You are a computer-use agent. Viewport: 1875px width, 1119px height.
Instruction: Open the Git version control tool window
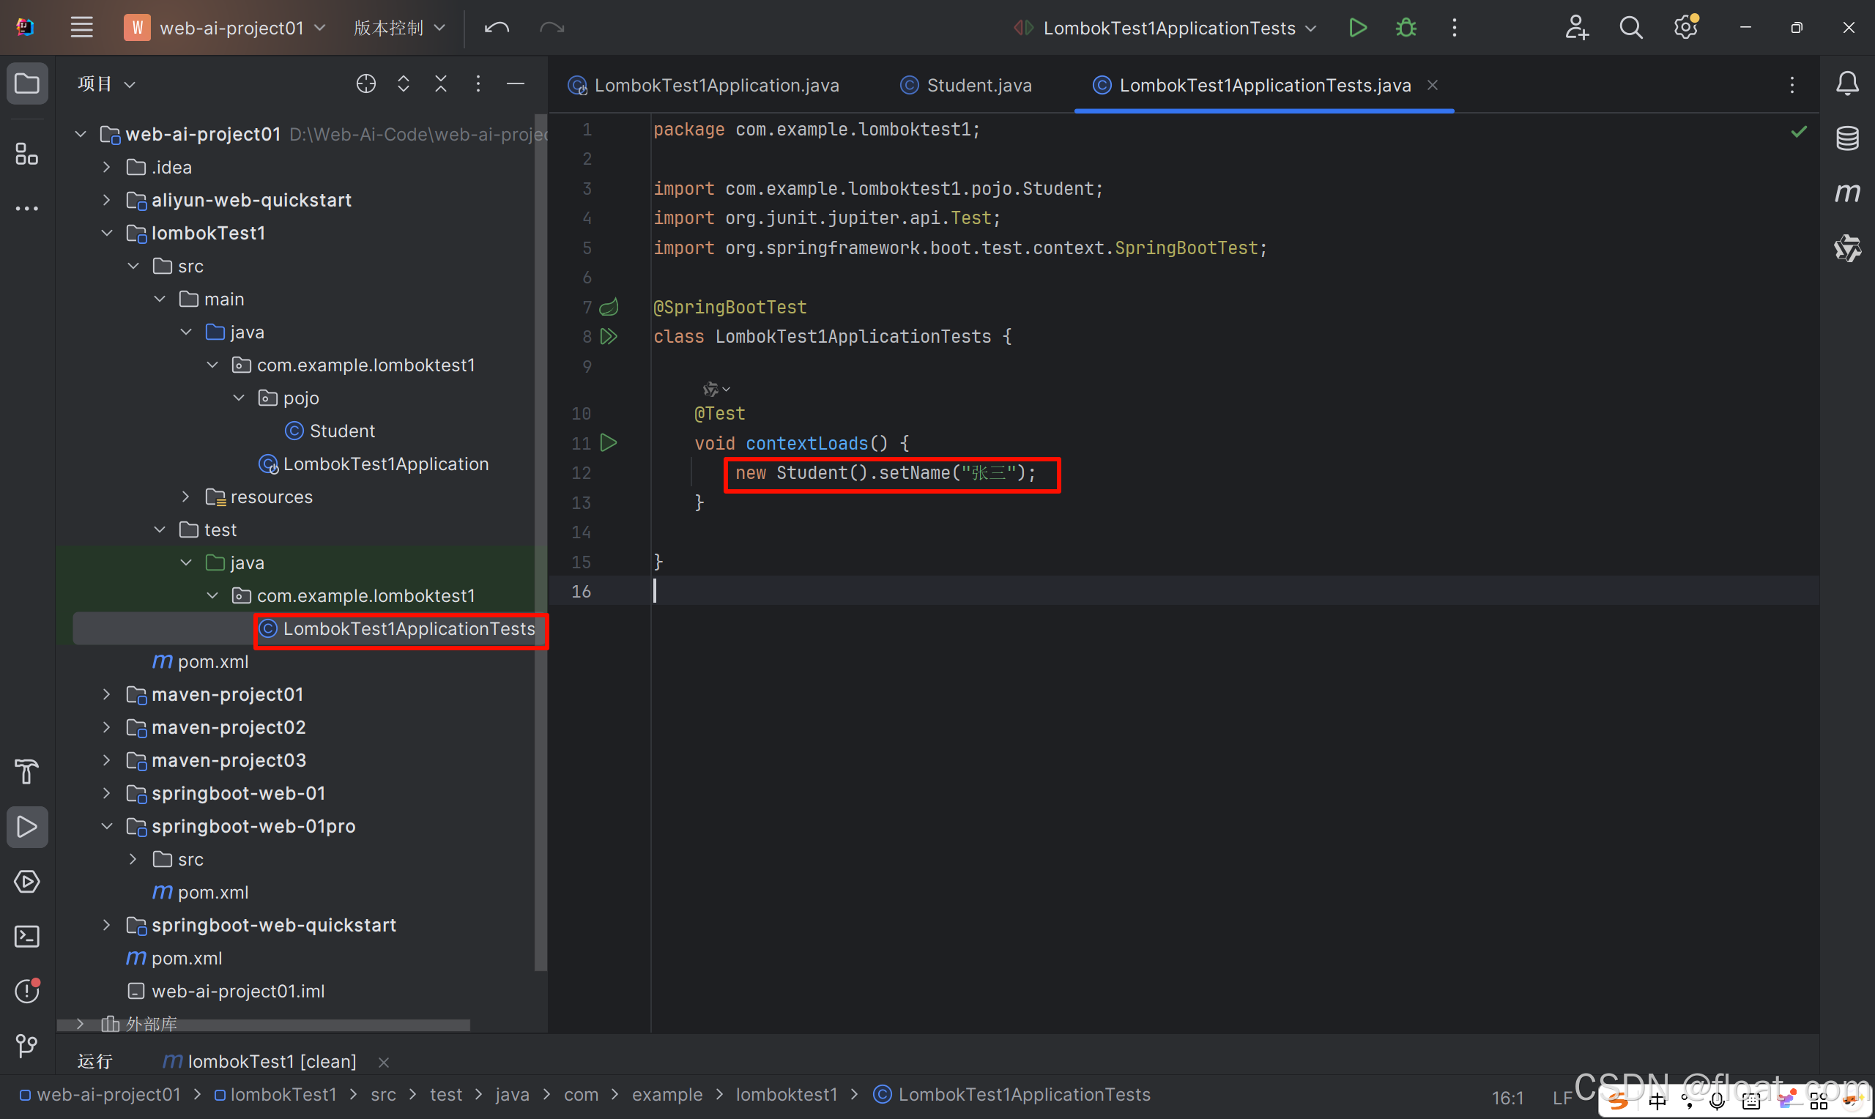[27, 1045]
